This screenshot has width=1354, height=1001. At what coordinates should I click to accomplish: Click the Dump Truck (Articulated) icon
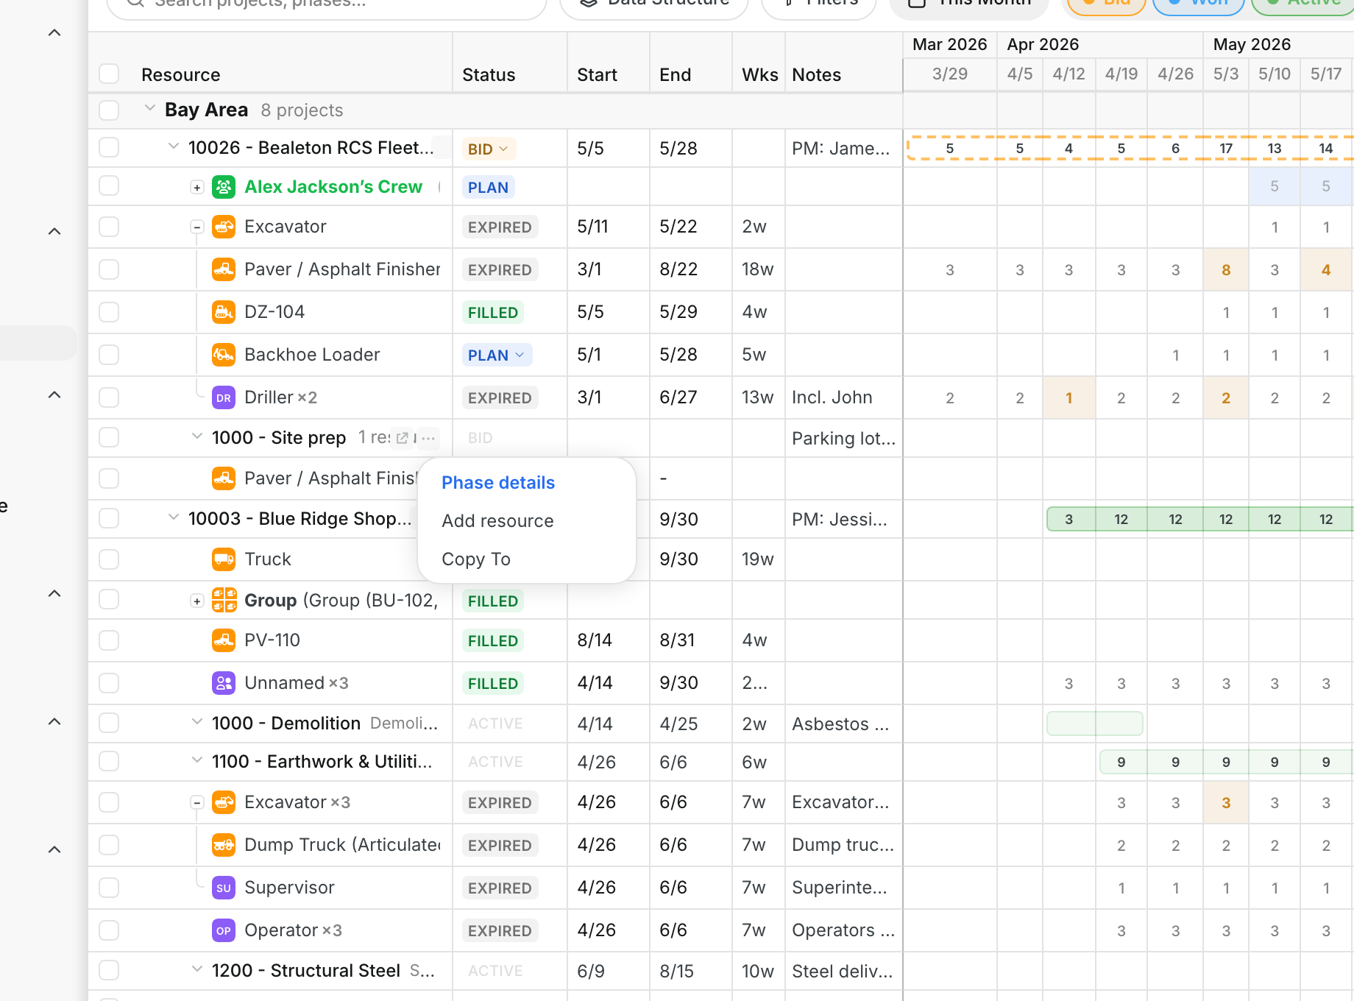(x=224, y=845)
